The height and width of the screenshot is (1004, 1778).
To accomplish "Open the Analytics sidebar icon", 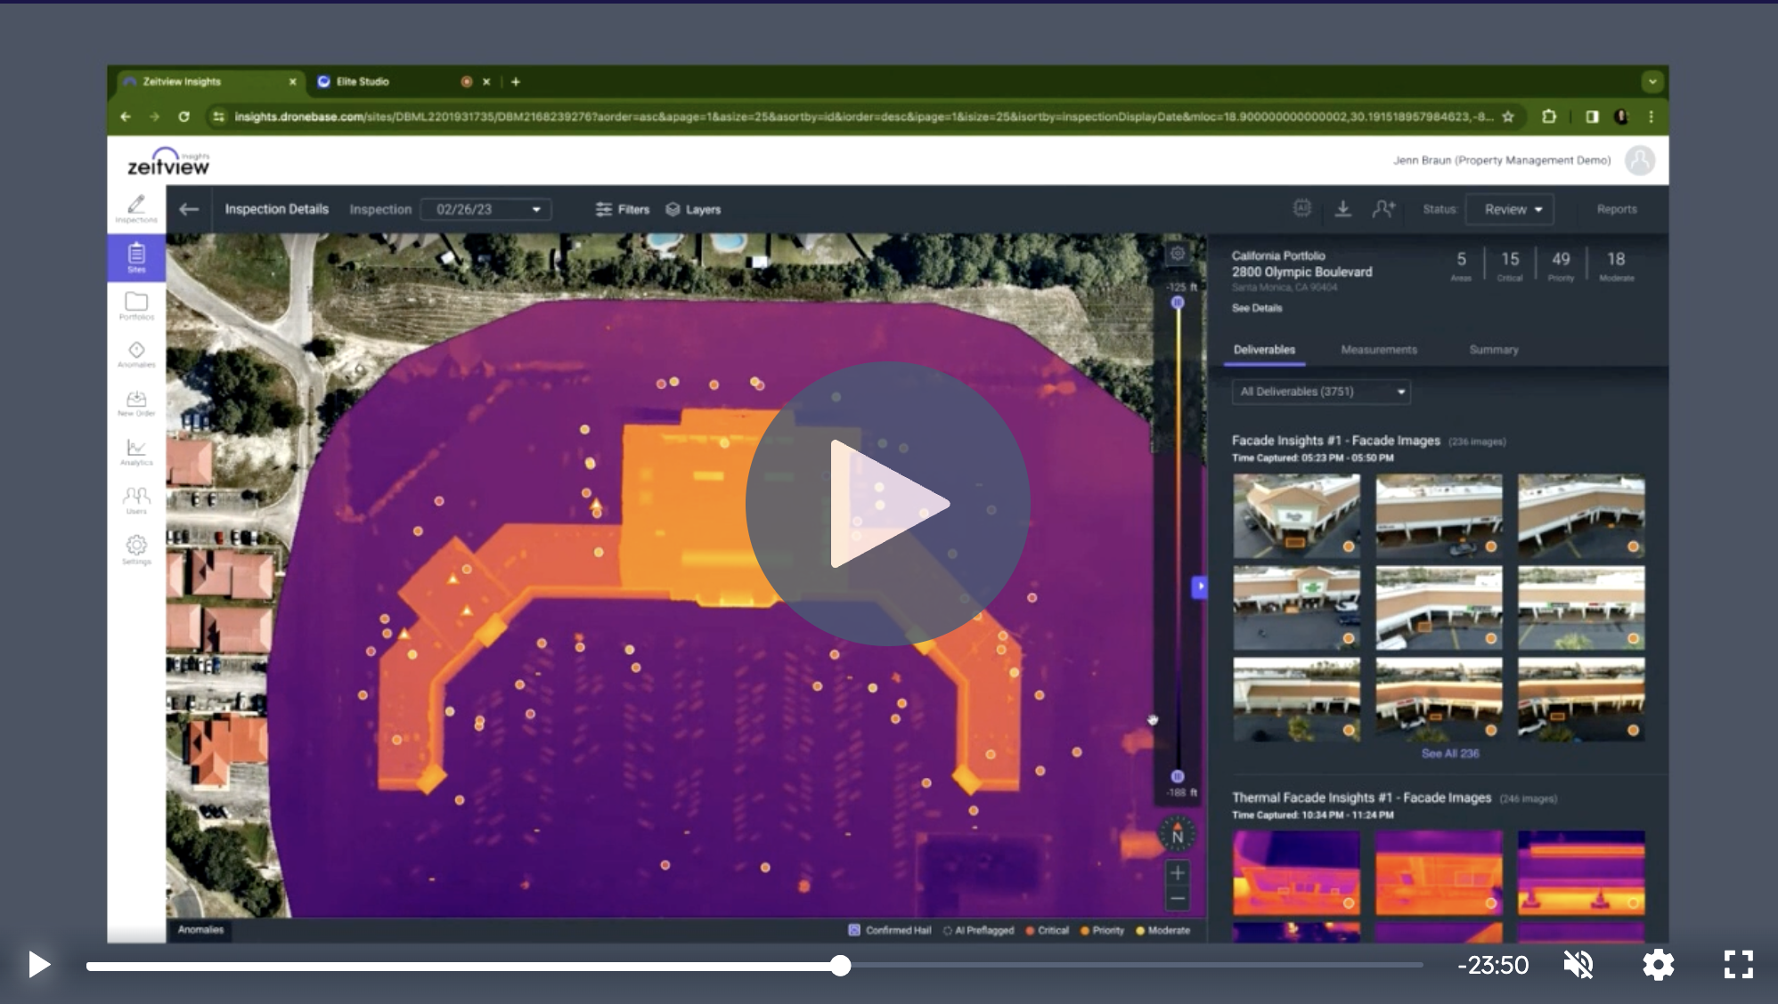I will (136, 451).
